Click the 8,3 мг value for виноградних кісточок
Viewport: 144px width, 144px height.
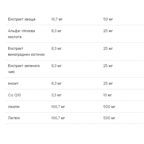click(56, 49)
